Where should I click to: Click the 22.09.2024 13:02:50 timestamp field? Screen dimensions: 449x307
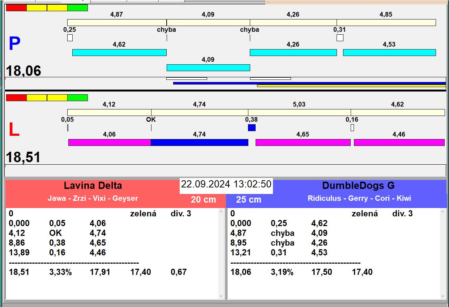coord(226,186)
